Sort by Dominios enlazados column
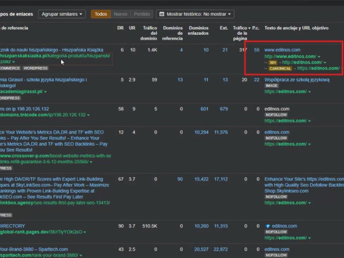This screenshot has height=258, width=344. [x=198, y=31]
